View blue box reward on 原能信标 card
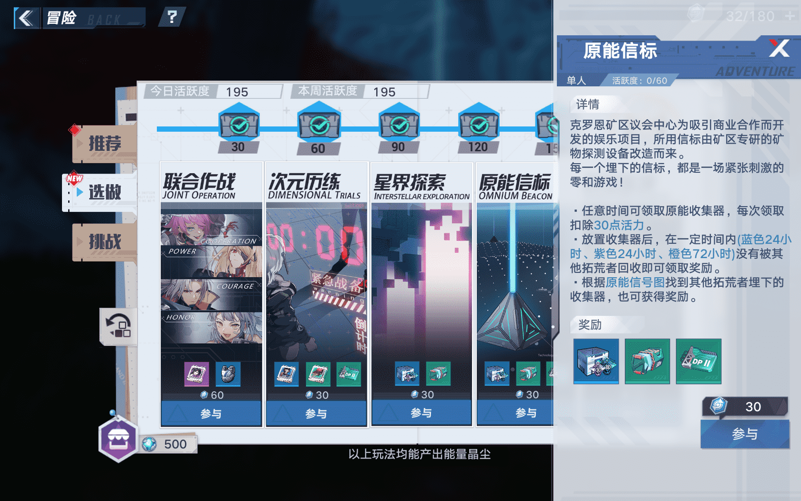The image size is (801, 501). pos(497,374)
